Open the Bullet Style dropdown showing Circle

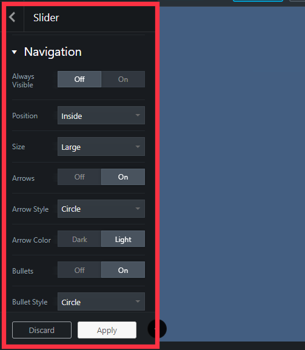coord(101,301)
